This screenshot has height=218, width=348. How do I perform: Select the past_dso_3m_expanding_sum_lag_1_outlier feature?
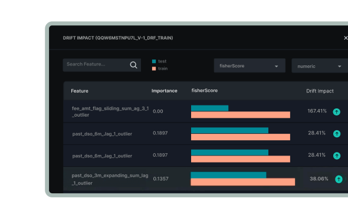click(110, 179)
